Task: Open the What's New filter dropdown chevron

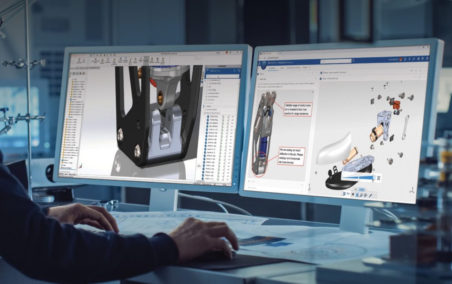Action: pos(316,78)
